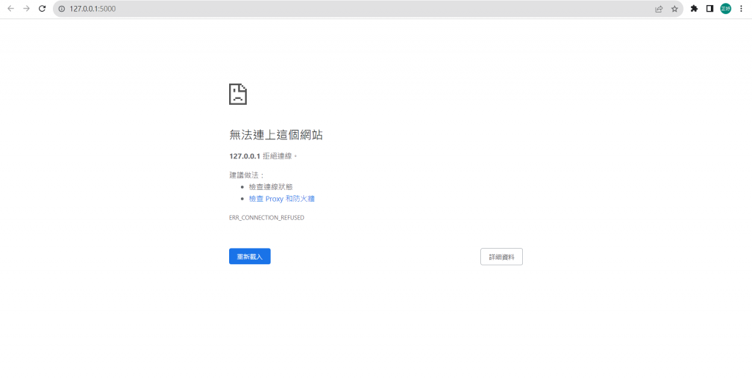752x380 pixels.
Task: Open the 詳細資料 details button
Action: click(x=502, y=257)
